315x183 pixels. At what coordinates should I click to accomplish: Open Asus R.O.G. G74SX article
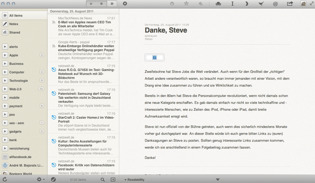(83, 74)
